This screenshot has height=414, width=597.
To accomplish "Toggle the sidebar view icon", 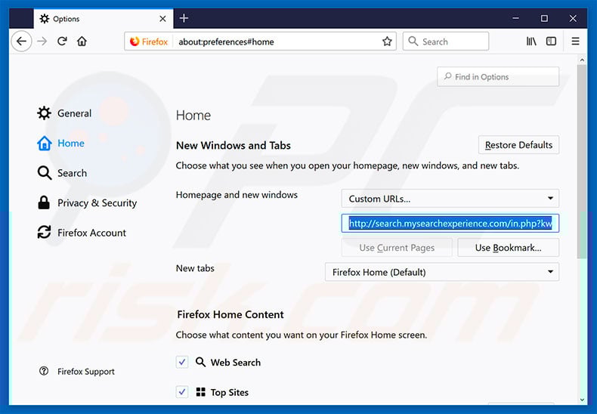I will [551, 41].
